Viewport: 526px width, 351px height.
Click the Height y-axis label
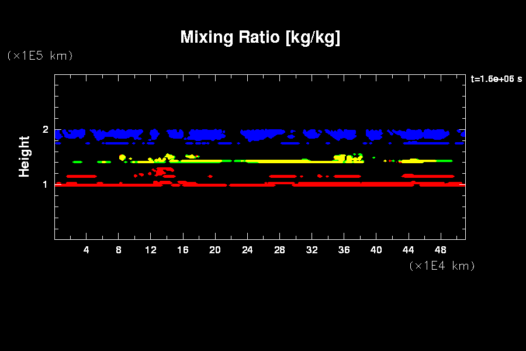tap(24, 156)
